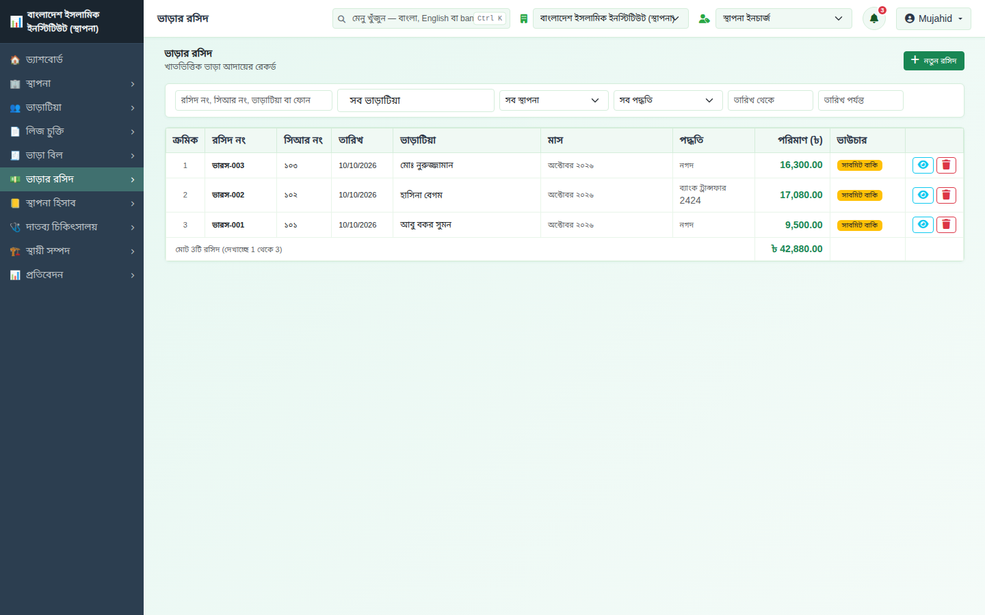
Task: Open ড্যাশবোর্ড from the sidebar
Action: [x=72, y=60]
